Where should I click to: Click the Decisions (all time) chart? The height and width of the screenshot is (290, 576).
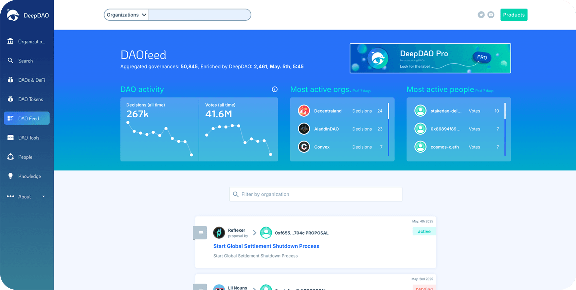click(x=160, y=138)
